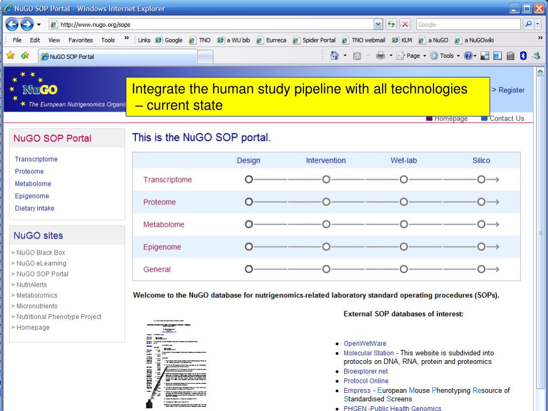Open the Spider Portal favorite
This screenshot has width=548, height=411.
314,40
